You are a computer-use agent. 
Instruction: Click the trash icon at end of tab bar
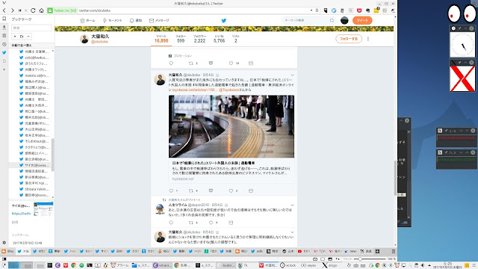[394, 251]
